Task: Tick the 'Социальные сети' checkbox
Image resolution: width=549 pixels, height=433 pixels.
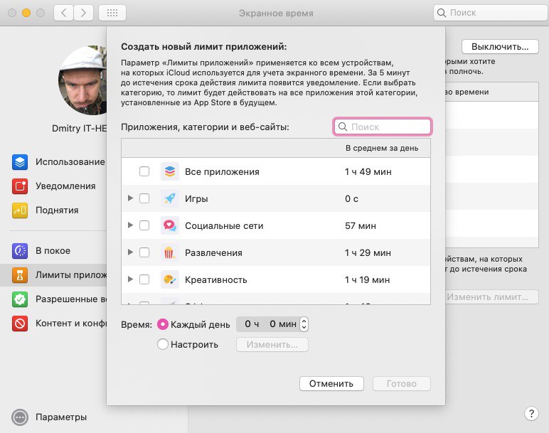Action: pyautogui.click(x=144, y=225)
